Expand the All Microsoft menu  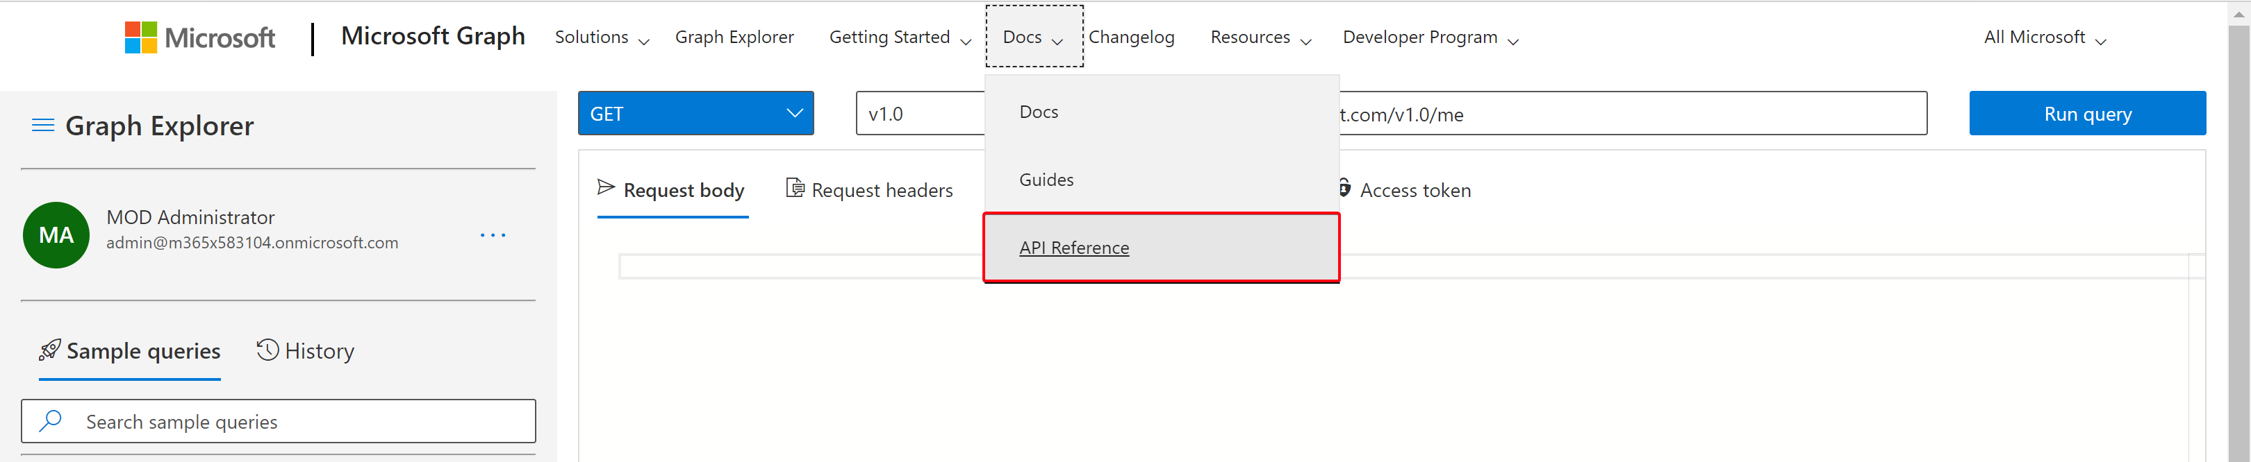tap(2044, 37)
